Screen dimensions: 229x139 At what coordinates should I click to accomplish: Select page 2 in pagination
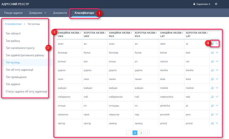point(141,133)
